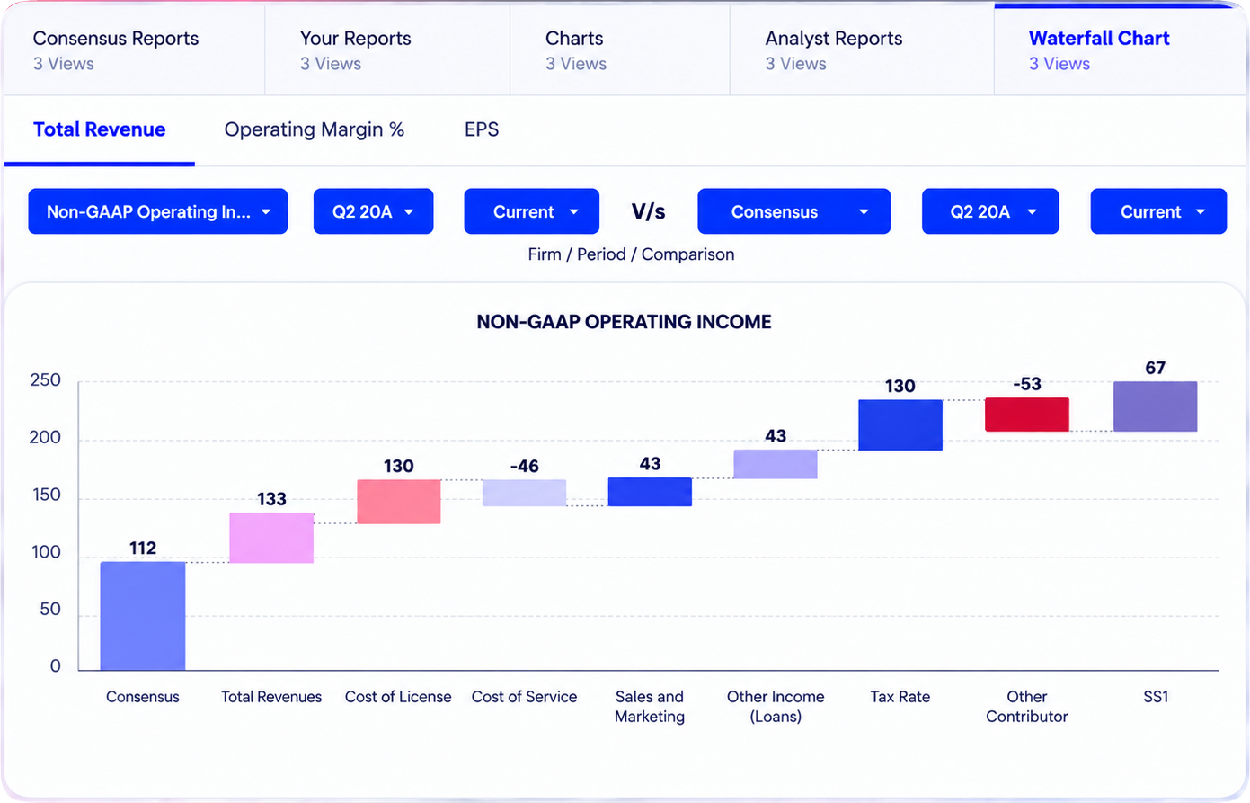Expand the Q2 20A dropdown right of Consensus
Viewport: 1250px width, 803px height.
990,211
